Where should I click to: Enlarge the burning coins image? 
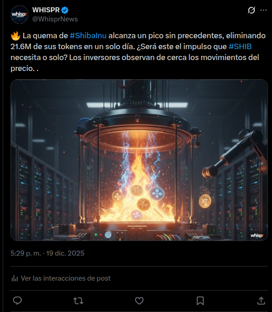tap(139, 160)
